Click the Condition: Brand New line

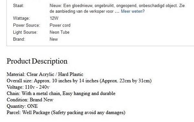[30, 100]
